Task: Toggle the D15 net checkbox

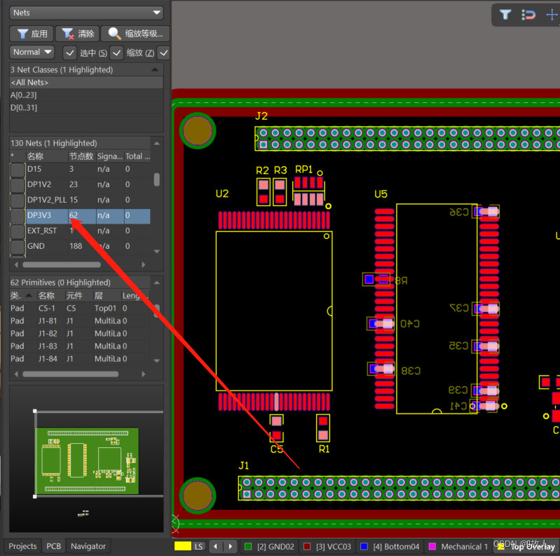Action: (18, 170)
